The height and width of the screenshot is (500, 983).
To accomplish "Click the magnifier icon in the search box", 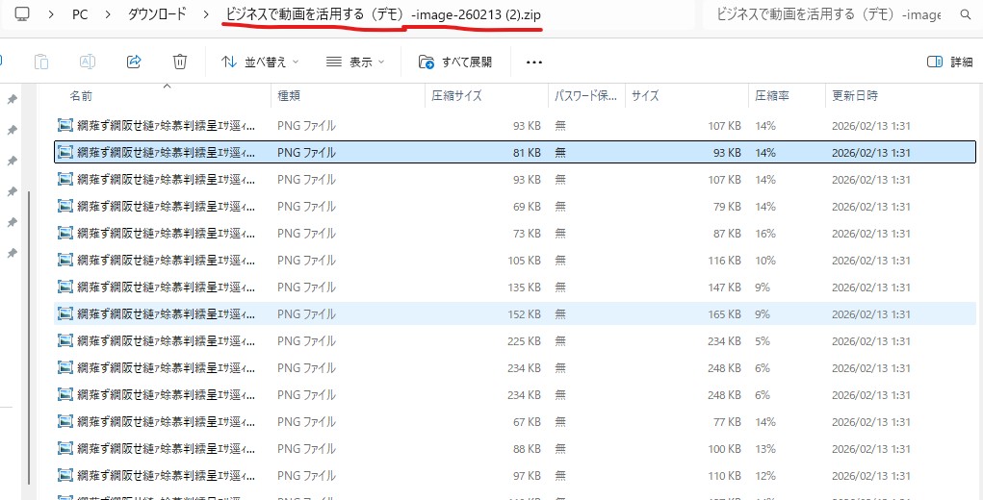I will (x=965, y=15).
